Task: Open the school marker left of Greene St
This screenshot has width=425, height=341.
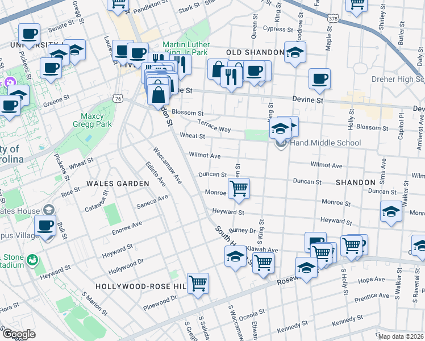Action: [x=19, y=94]
